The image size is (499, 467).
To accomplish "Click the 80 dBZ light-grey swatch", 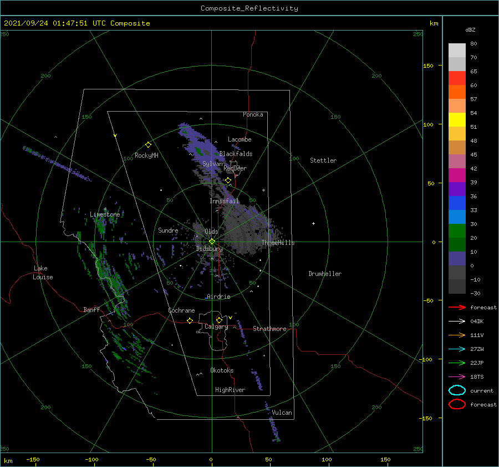I will point(457,50).
